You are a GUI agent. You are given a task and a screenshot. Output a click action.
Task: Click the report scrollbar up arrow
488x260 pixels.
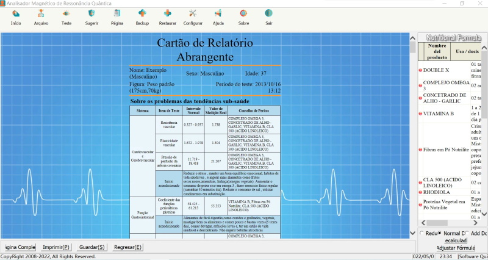tap(413, 38)
